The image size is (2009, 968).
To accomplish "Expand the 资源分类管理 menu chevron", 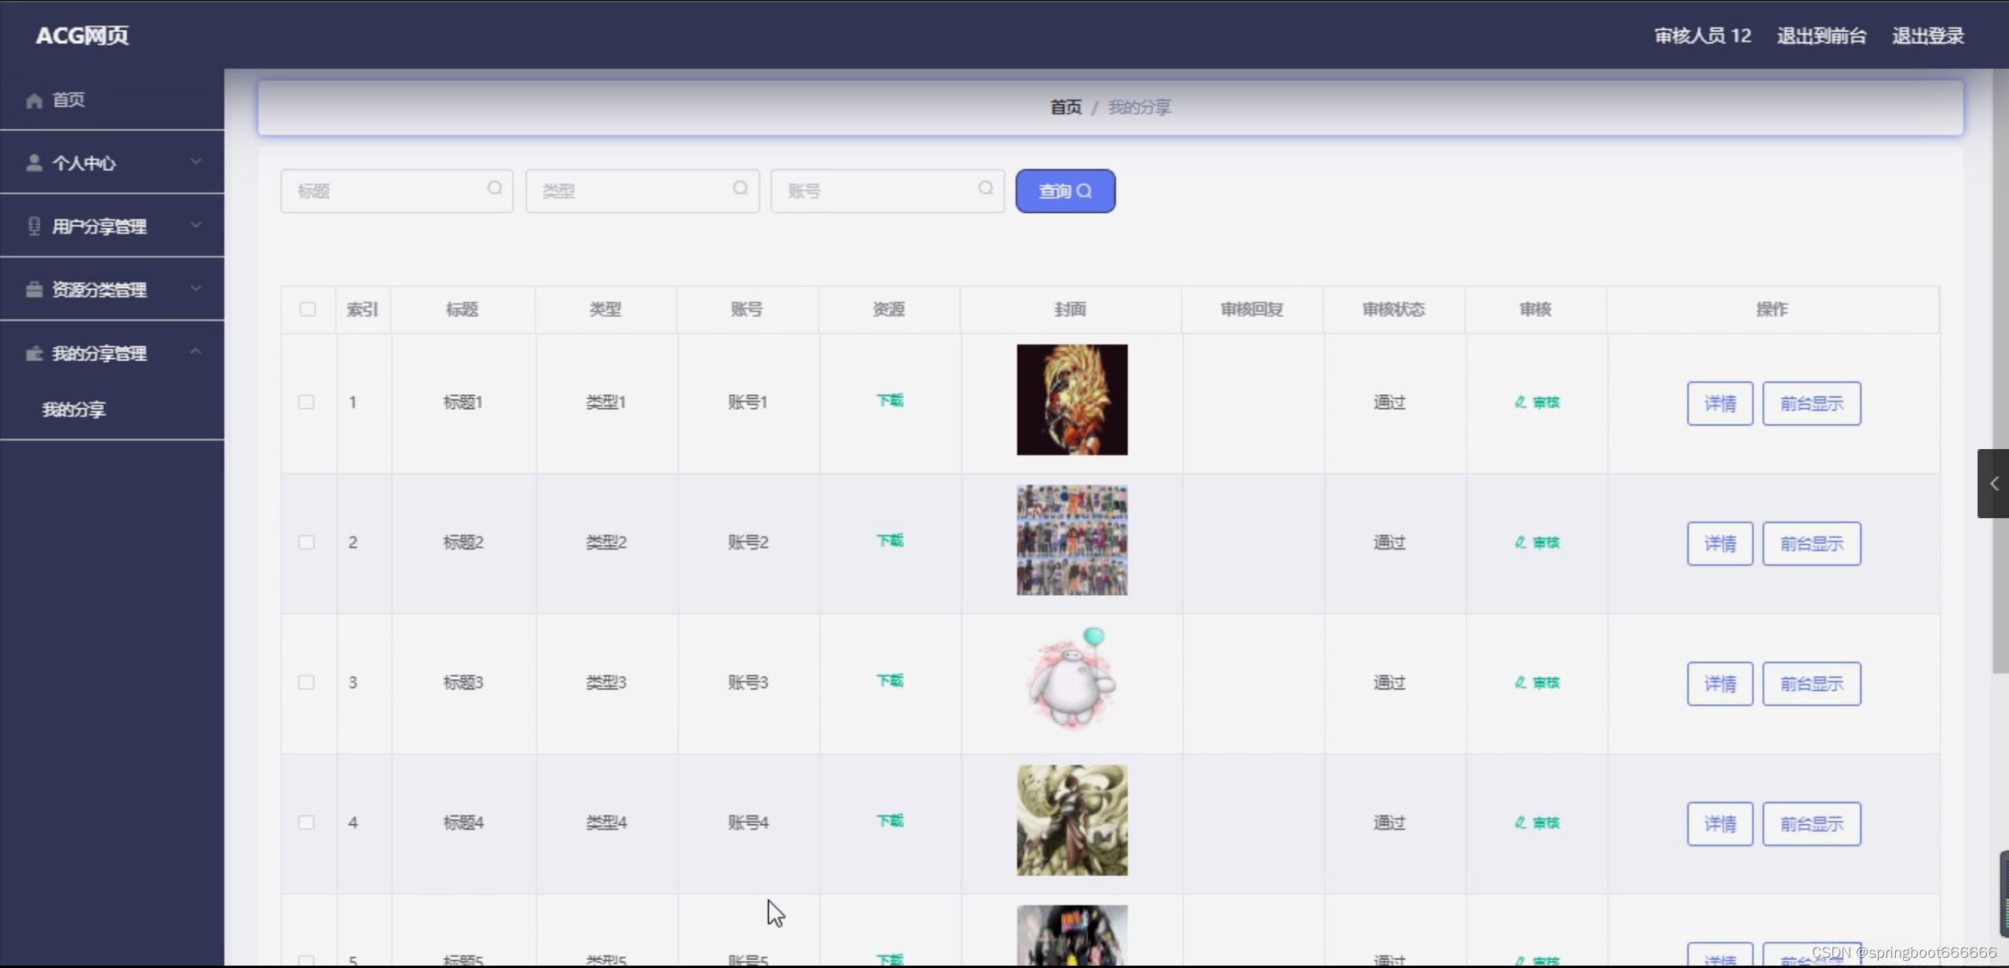I will click(196, 289).
